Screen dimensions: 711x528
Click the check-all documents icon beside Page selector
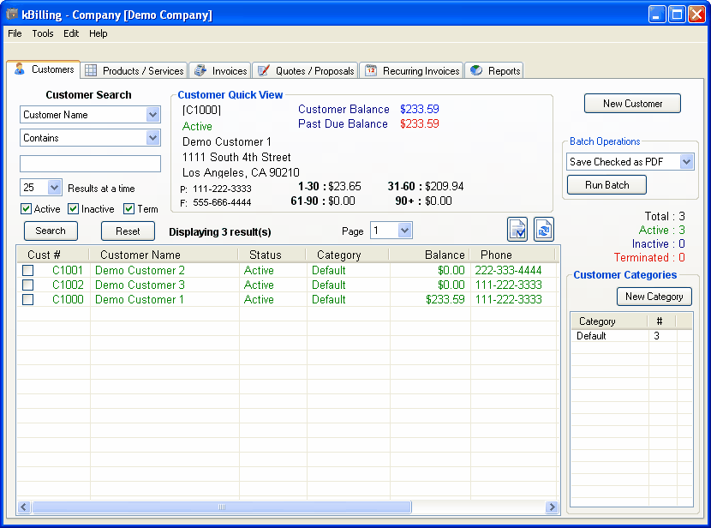pyautogui.click(x=517, y=229)
